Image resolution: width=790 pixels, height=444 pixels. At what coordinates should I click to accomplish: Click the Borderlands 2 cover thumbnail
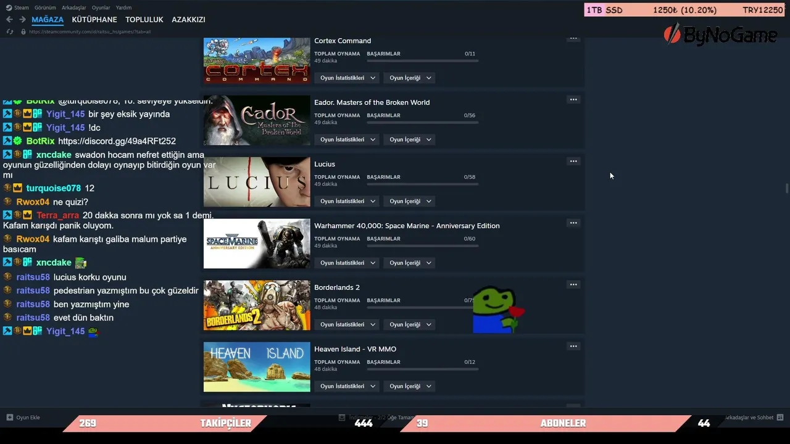tap(257, 305)
